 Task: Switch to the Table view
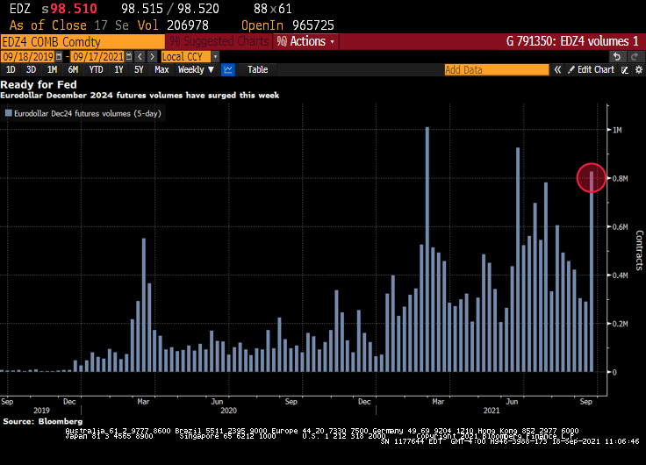click(x=257, y=69)
